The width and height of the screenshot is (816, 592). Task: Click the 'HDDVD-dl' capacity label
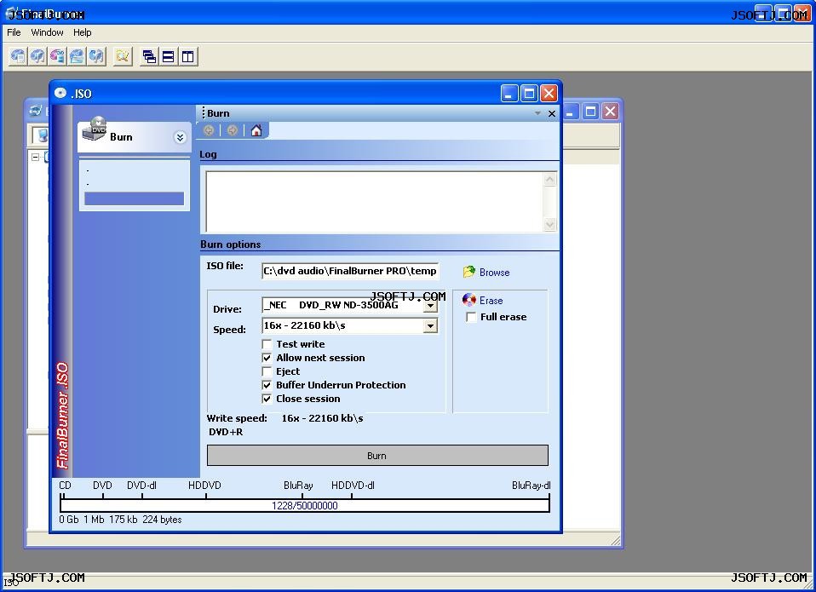(353, 486)
